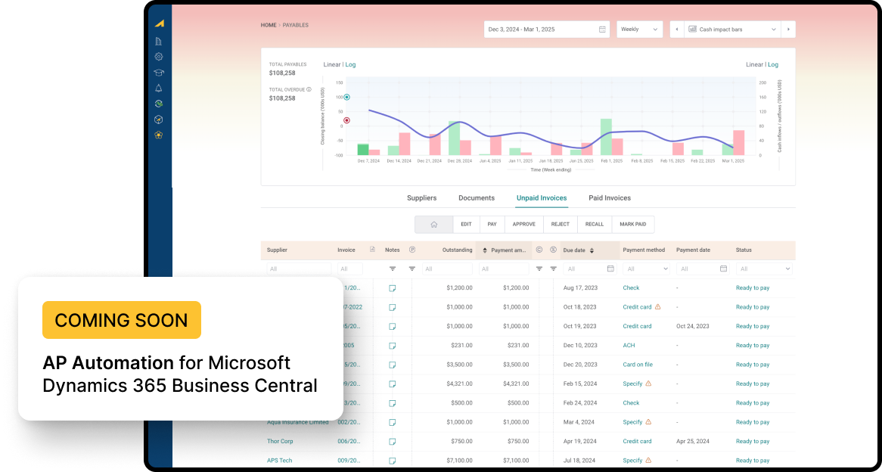Image resolution: width=882 pixels, height=472 pixels.
Task: Click Outstanding filter input field
Action: (x=448, y=269)
